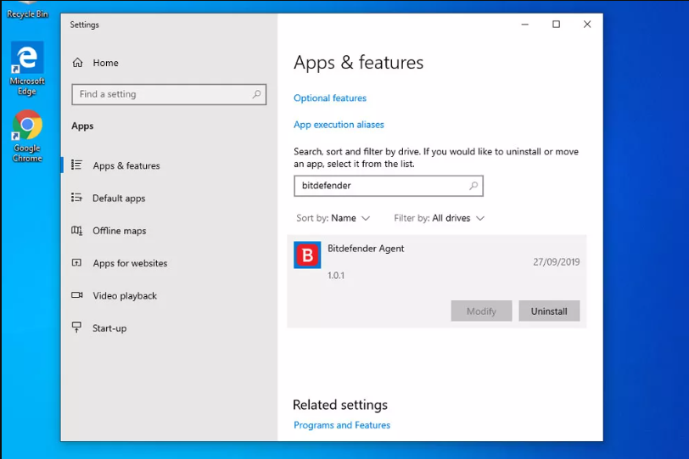Click the Default apps sidebar icon
The height and width of the screenshot is (459, 689).
(x=76, y=198)
